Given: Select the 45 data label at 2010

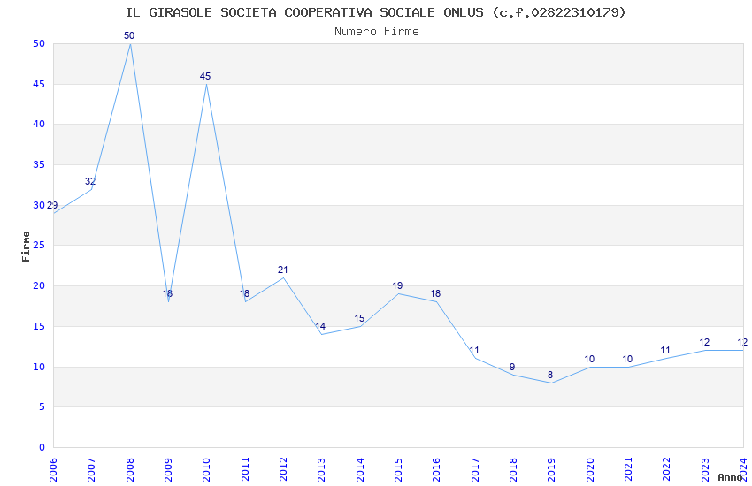Looking at the screenshot, I should coord(205,76).
